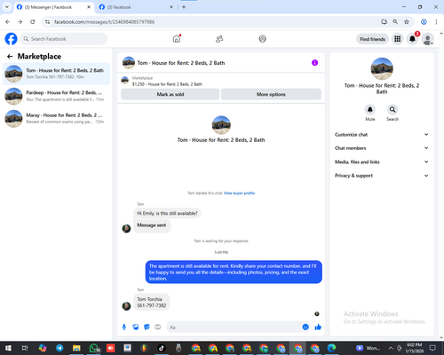
Task: Open the View buyer profile link
Action: (x=239, y=193)
